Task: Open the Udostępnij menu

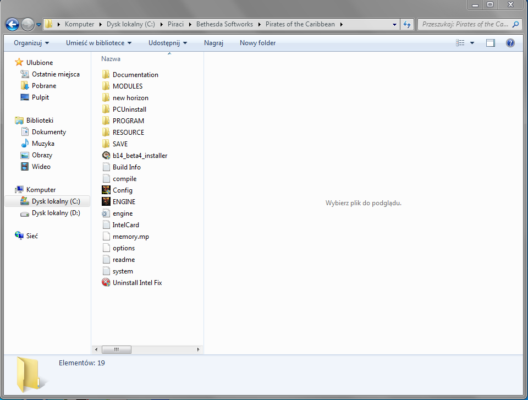Action: pos(168,43)
